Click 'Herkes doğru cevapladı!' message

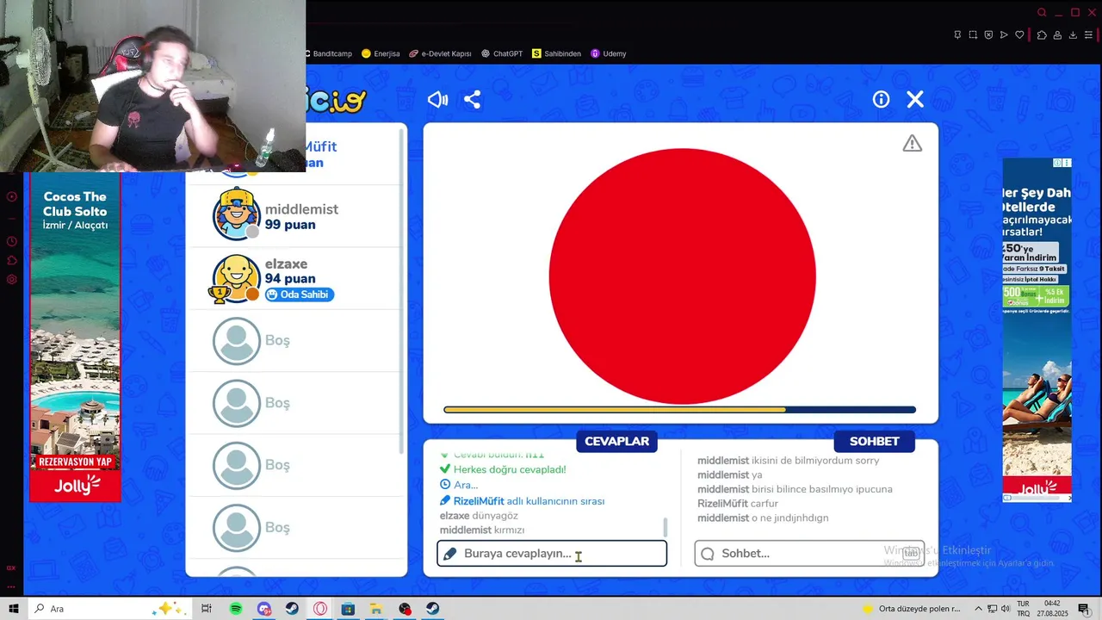[x=503, y=469]
